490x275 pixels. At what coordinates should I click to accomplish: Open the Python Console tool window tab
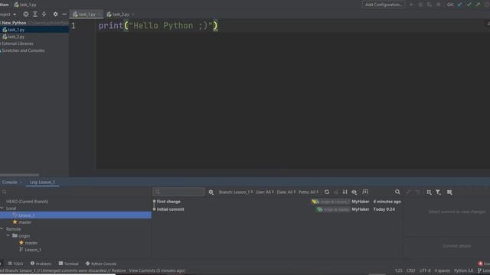click(101, 264)
